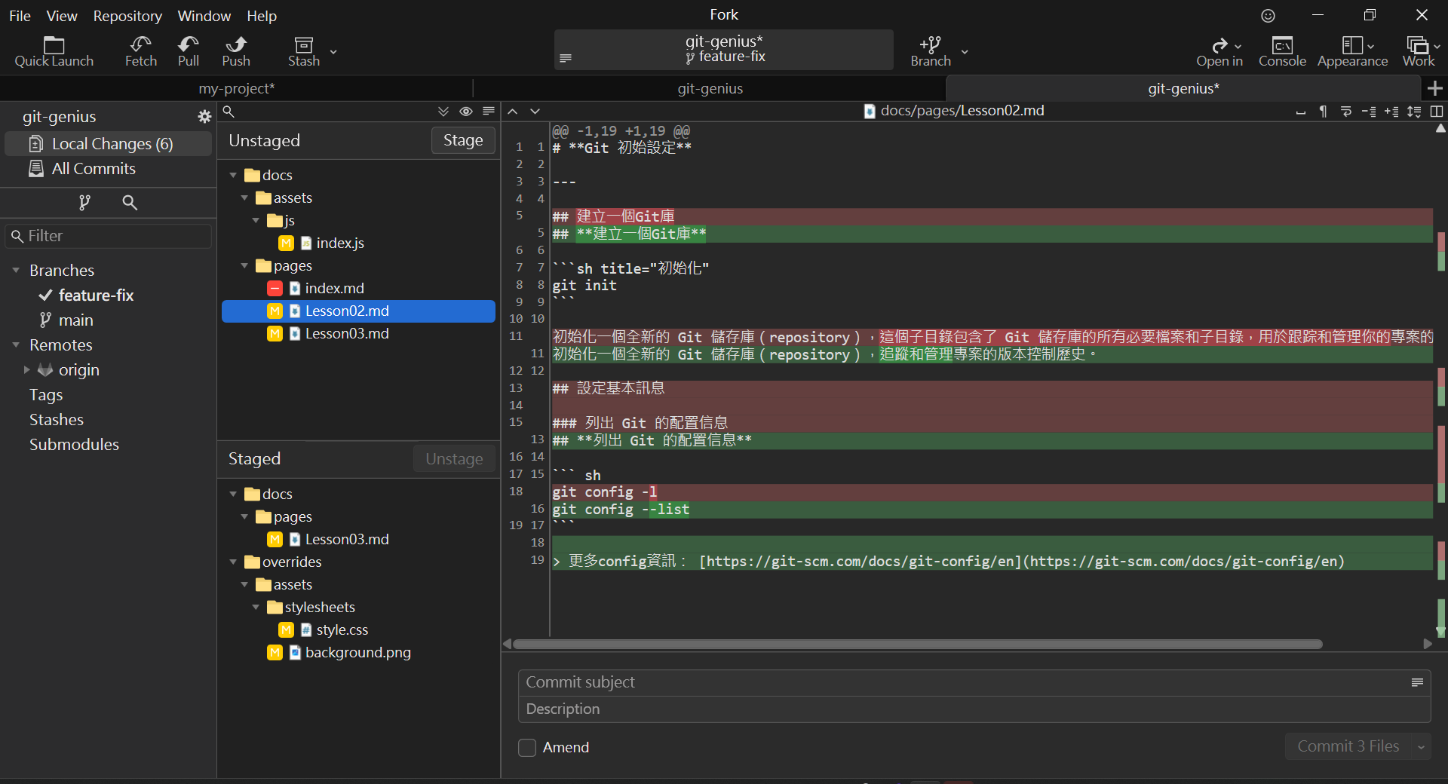Open repository settings gear next to git-genius
The width and height of the screenshot is (1448, 784).
click(x=204, y=117)
